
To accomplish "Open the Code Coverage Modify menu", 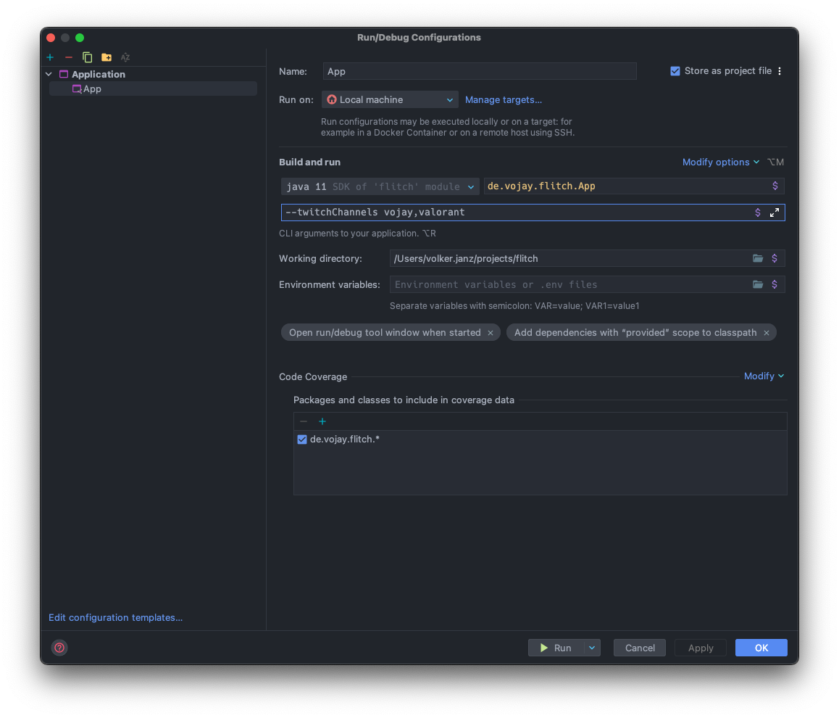I will coord(759,376).
